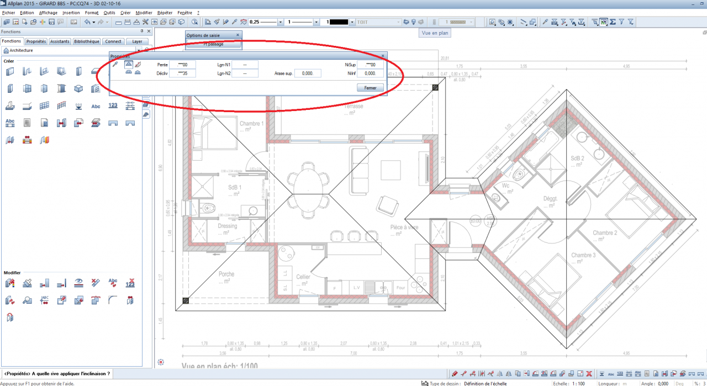Image resolution: width=707 pixels, height=386 pixels.
Task: Click the NiInf value field
Action: tap(370, 73)
